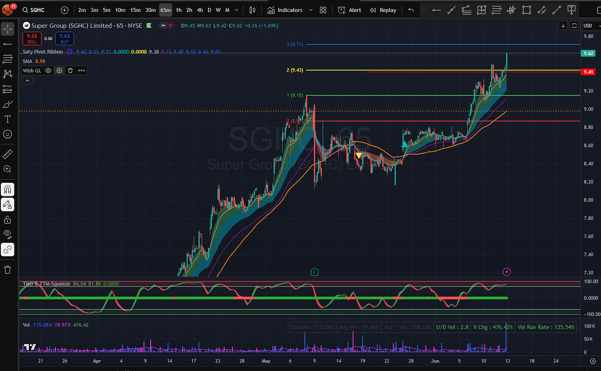Expand the timeframe list chevron
The image size is (601, 371).
coord(237,10)
